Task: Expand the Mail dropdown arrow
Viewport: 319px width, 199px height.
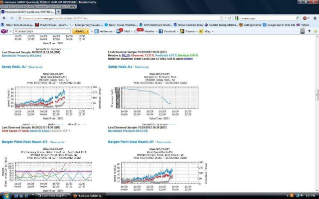Action: 132,31
